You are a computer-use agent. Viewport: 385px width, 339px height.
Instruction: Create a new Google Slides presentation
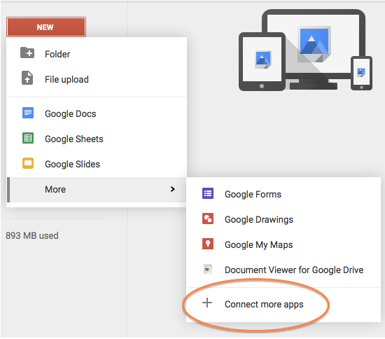97,164
